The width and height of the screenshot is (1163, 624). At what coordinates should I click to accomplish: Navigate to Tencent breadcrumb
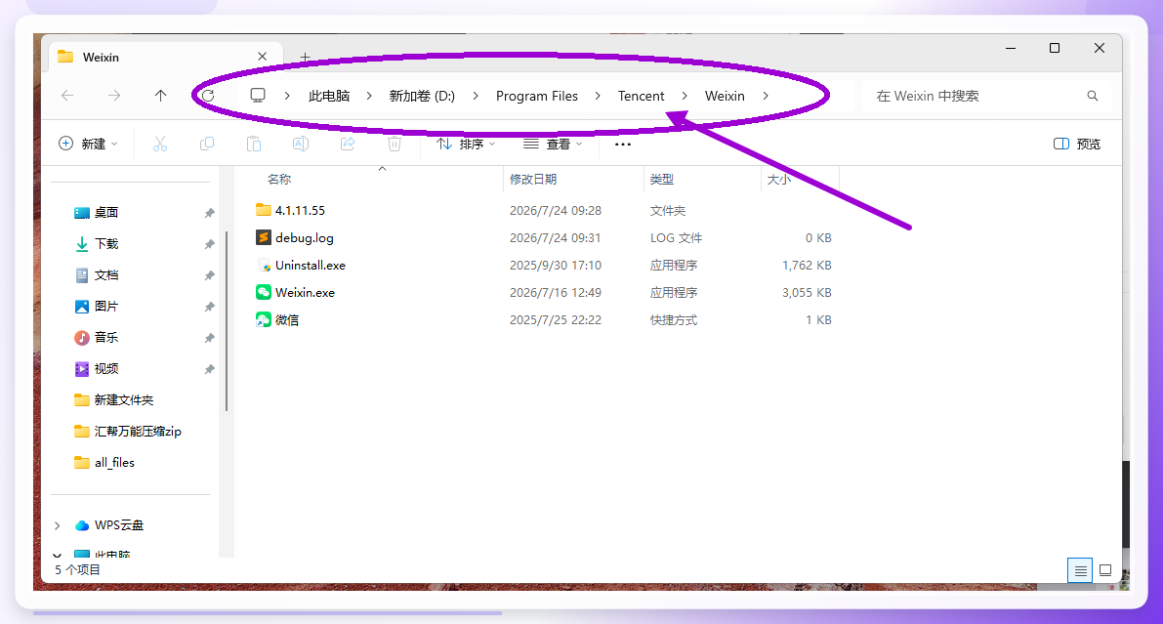[x=641, y=96]
